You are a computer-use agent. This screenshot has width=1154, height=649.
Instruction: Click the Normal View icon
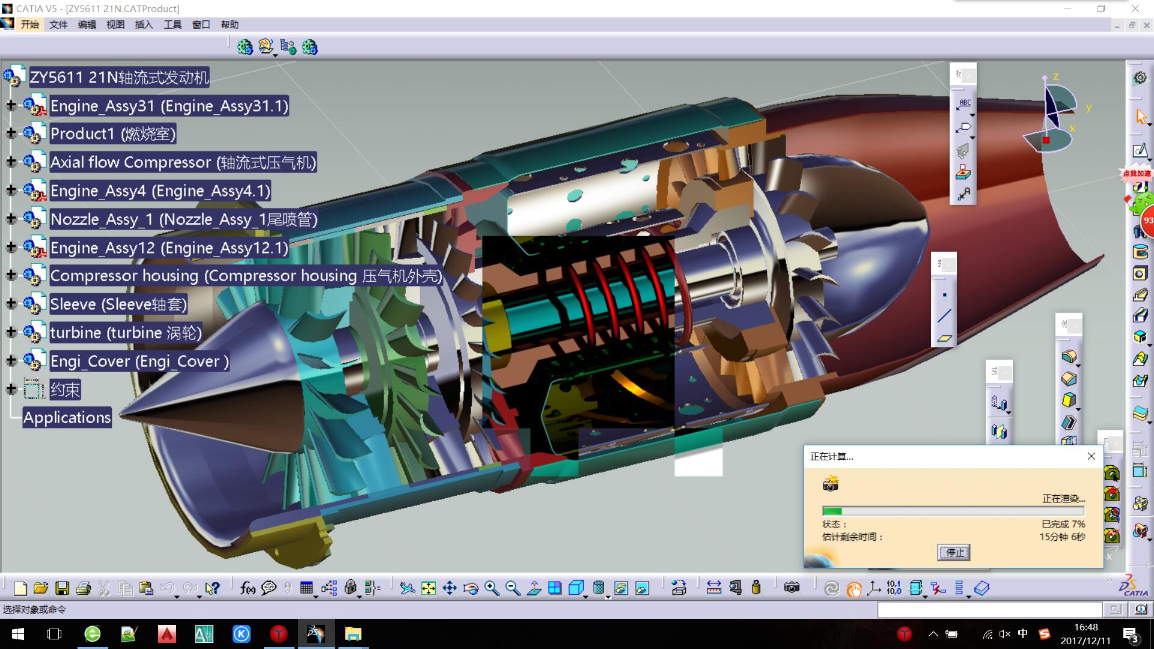[534, 588]
